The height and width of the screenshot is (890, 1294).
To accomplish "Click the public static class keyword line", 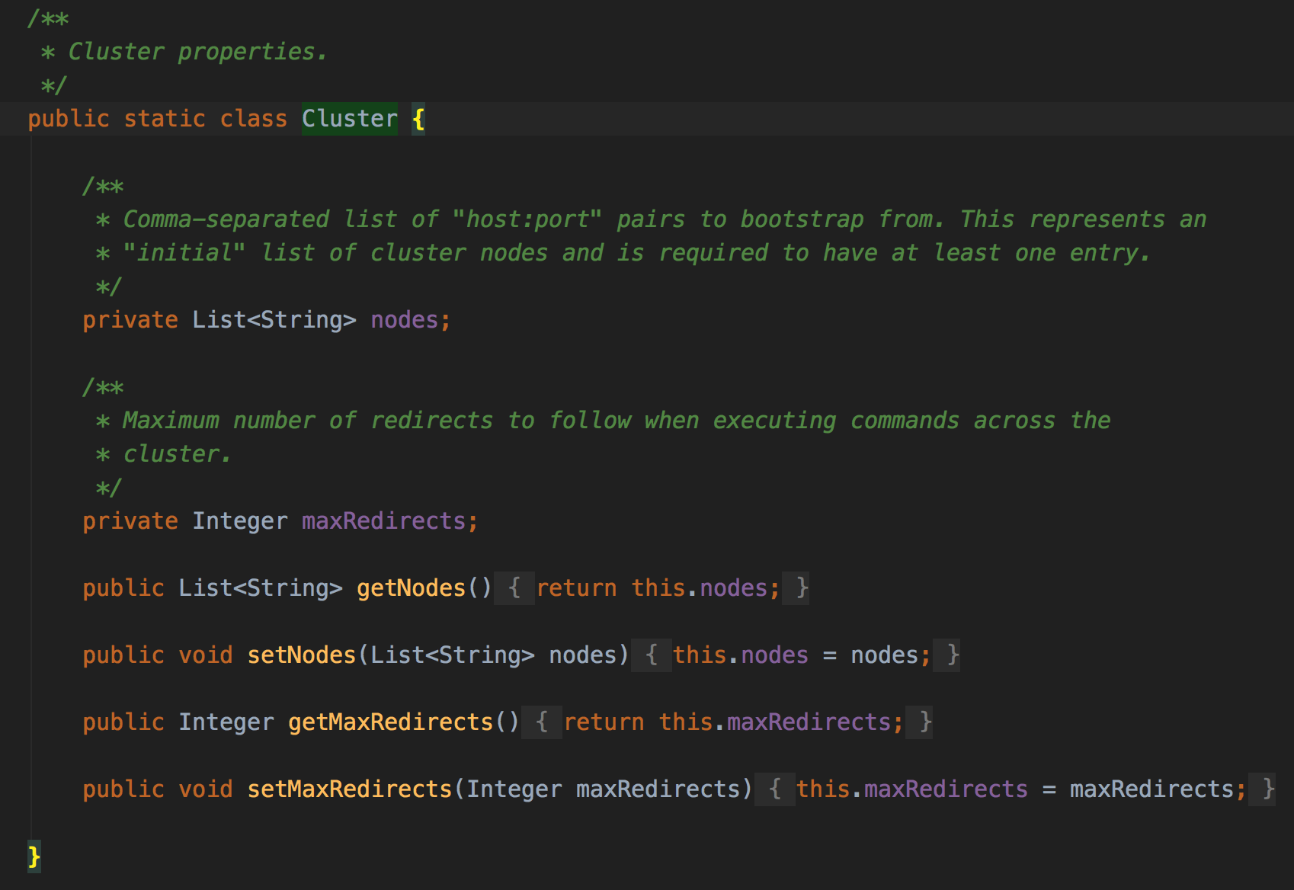I will coord(157,118).
